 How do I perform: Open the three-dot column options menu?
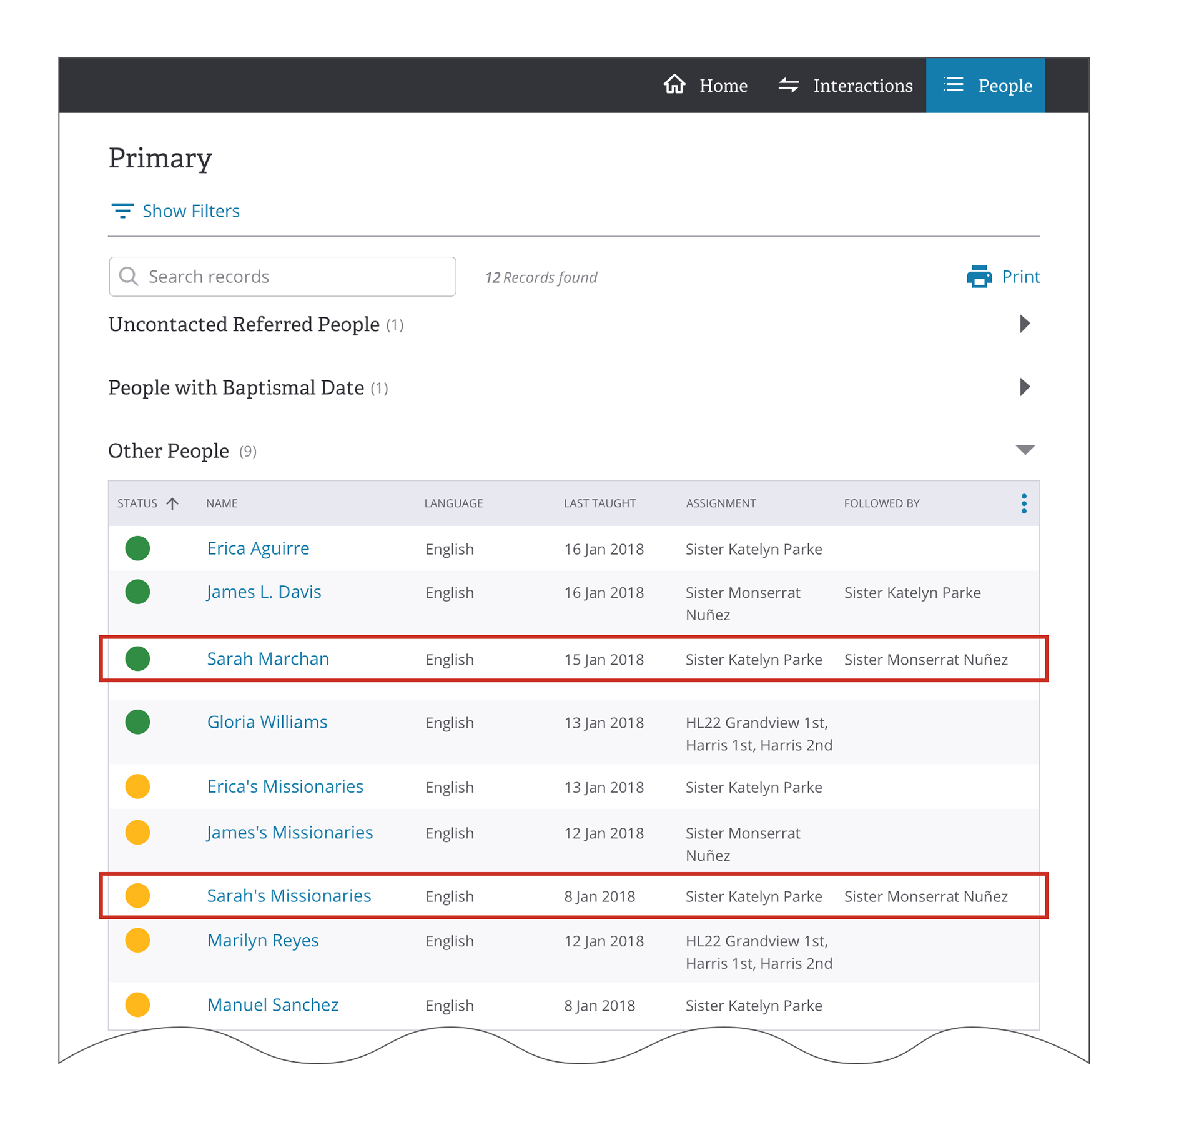1024,503
